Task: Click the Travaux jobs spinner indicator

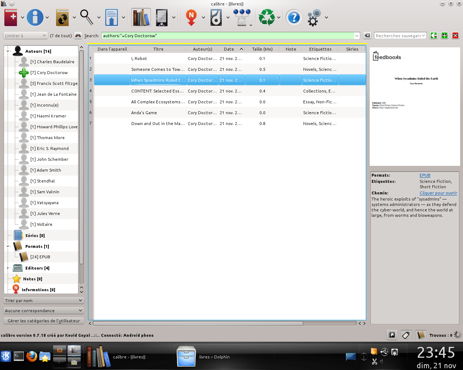Action: [x=458, y=335]
